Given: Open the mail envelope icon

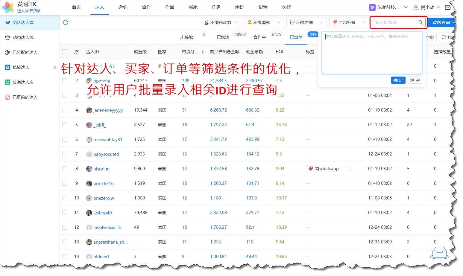Looking at the screenshot, I should (447, 7).
